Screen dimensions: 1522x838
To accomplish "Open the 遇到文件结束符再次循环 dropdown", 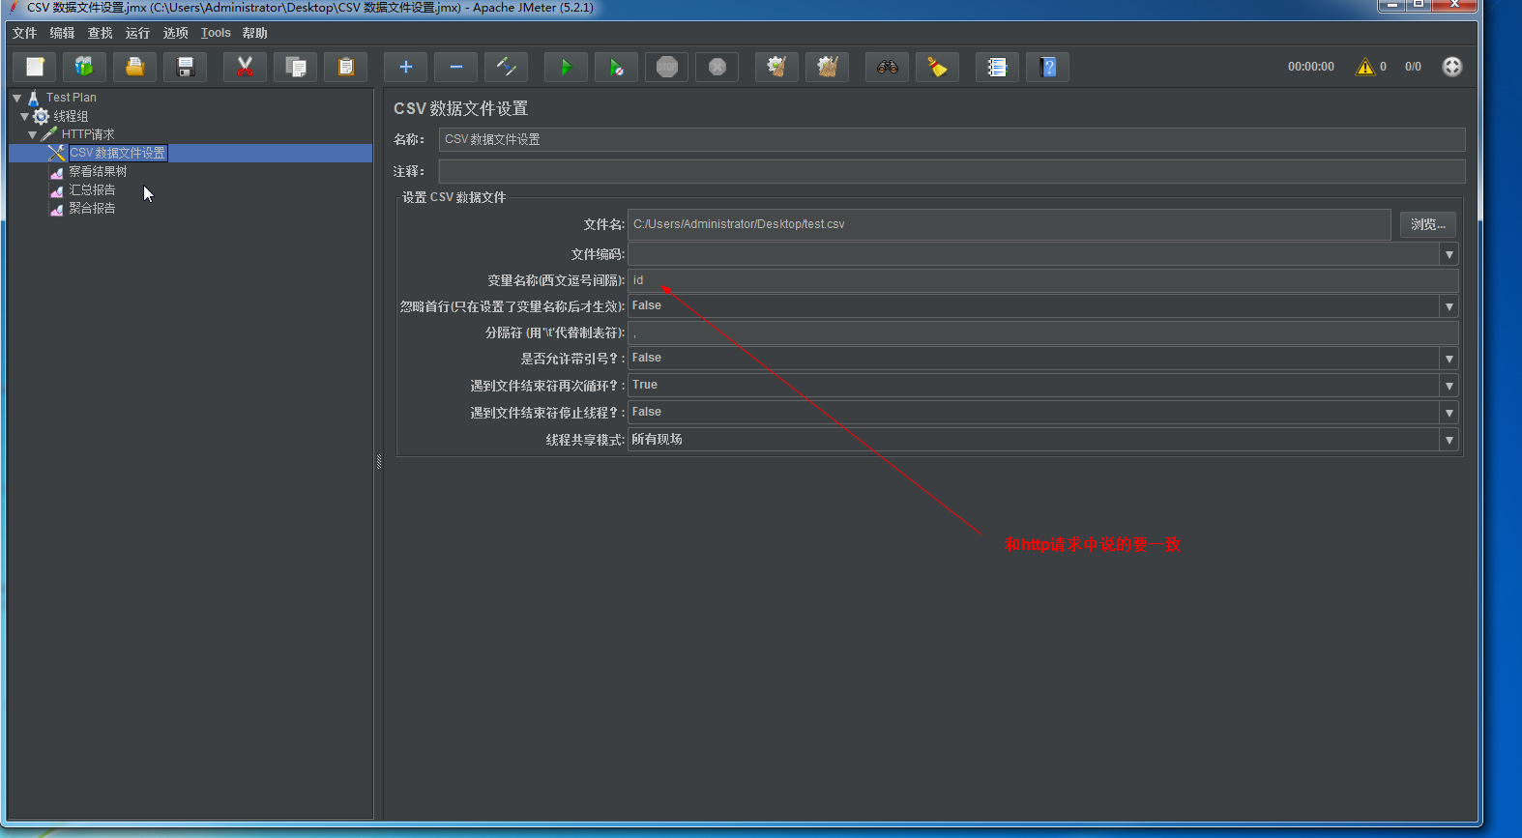I will pyautogui.click(x=1449, y=386).
